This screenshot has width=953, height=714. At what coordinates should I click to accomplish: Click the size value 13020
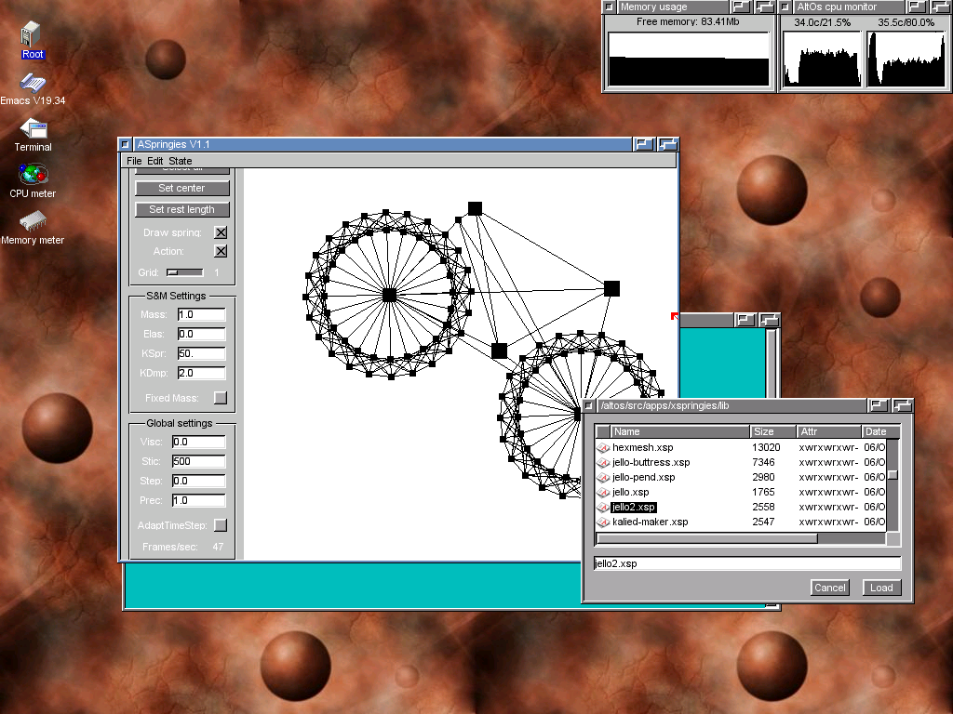click(766, 447)
